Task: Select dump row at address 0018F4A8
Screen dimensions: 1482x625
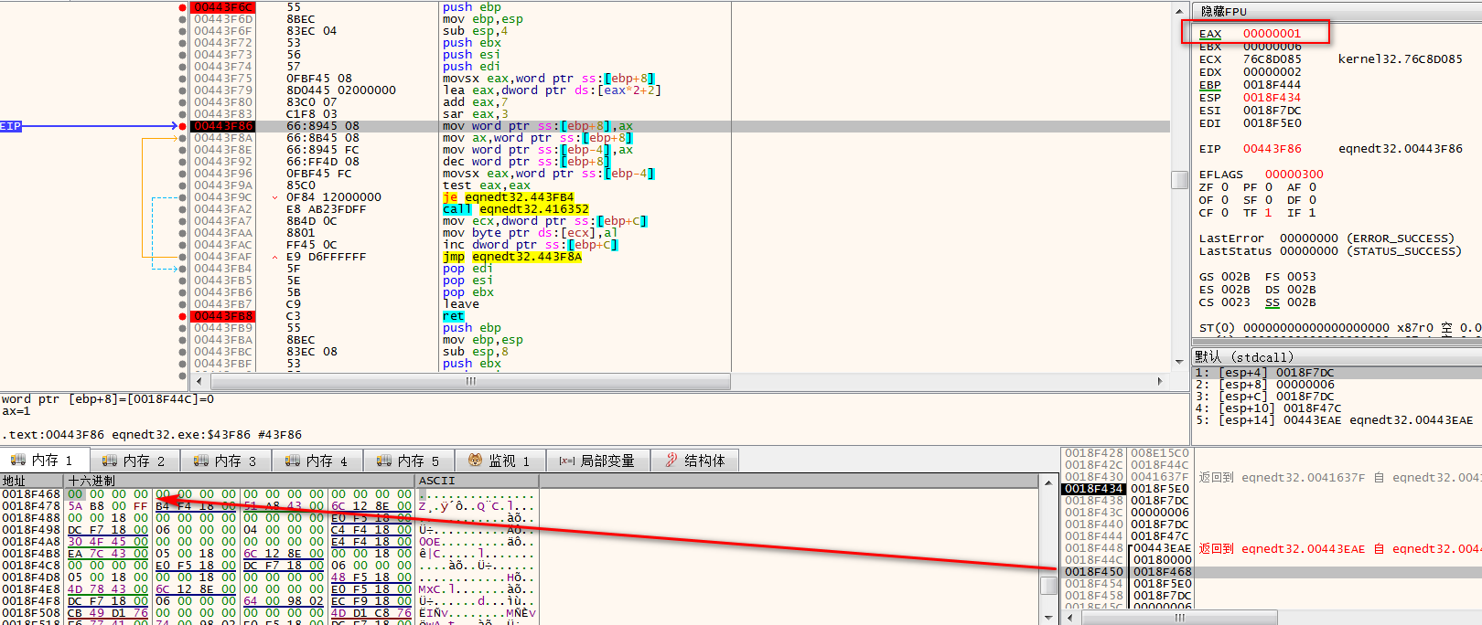Action: [269, 542]
